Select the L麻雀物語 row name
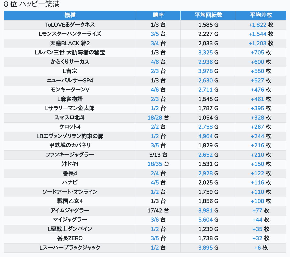 click(x=70, y=99)
